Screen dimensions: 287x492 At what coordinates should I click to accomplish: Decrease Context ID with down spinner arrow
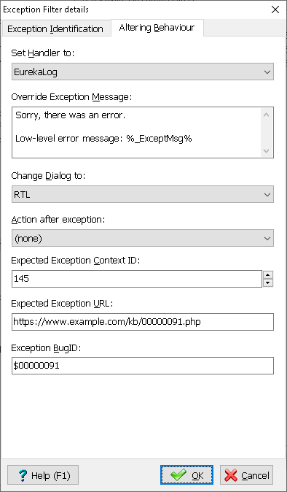pos(268,283)
